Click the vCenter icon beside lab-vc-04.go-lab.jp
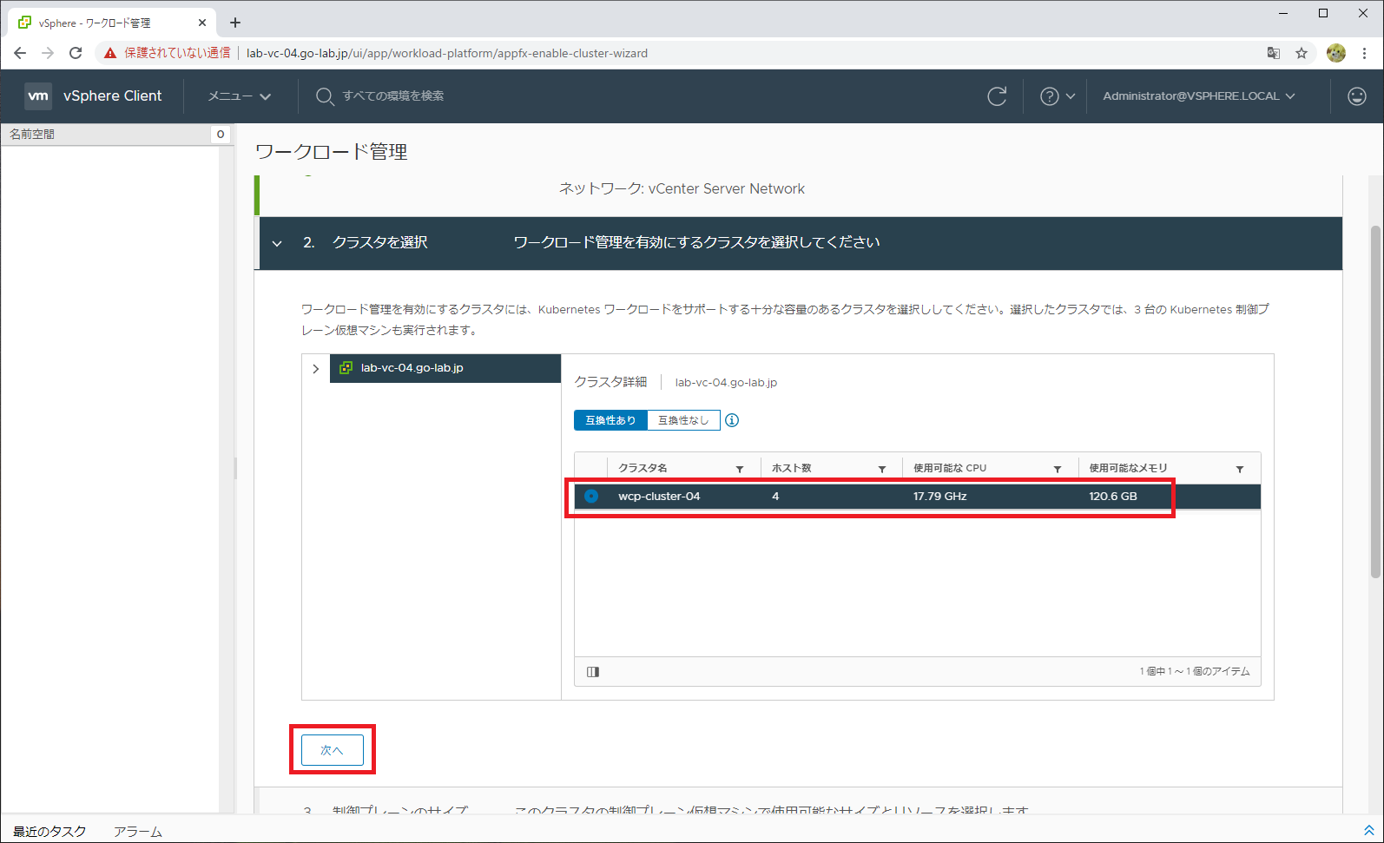1384x843 pixels. (x=346, y=368)
